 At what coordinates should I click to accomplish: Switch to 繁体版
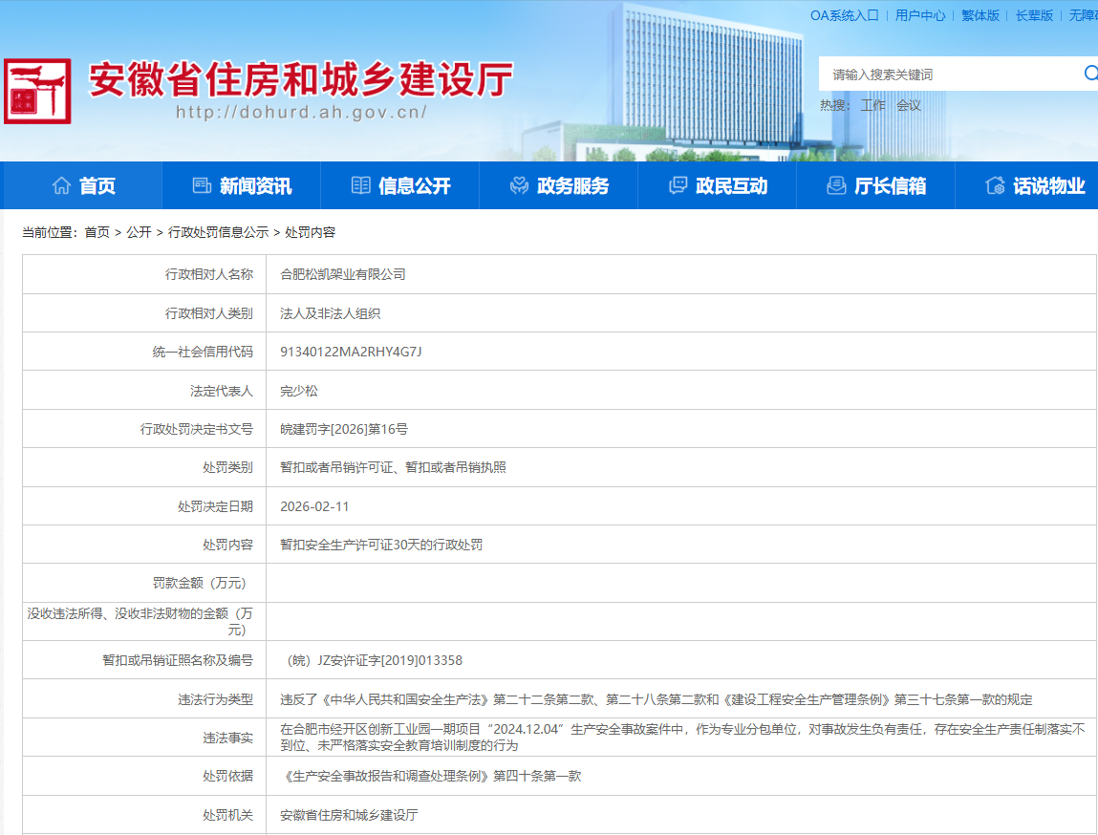980,15
